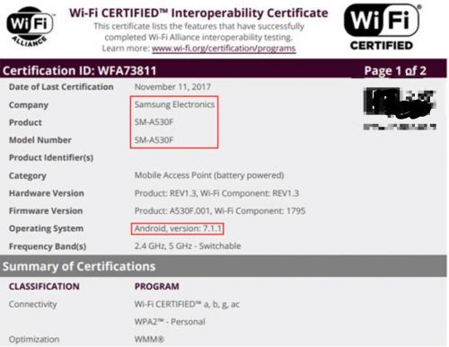Click the blurred QR code image

pyautogui.click(x=400, y=109)
